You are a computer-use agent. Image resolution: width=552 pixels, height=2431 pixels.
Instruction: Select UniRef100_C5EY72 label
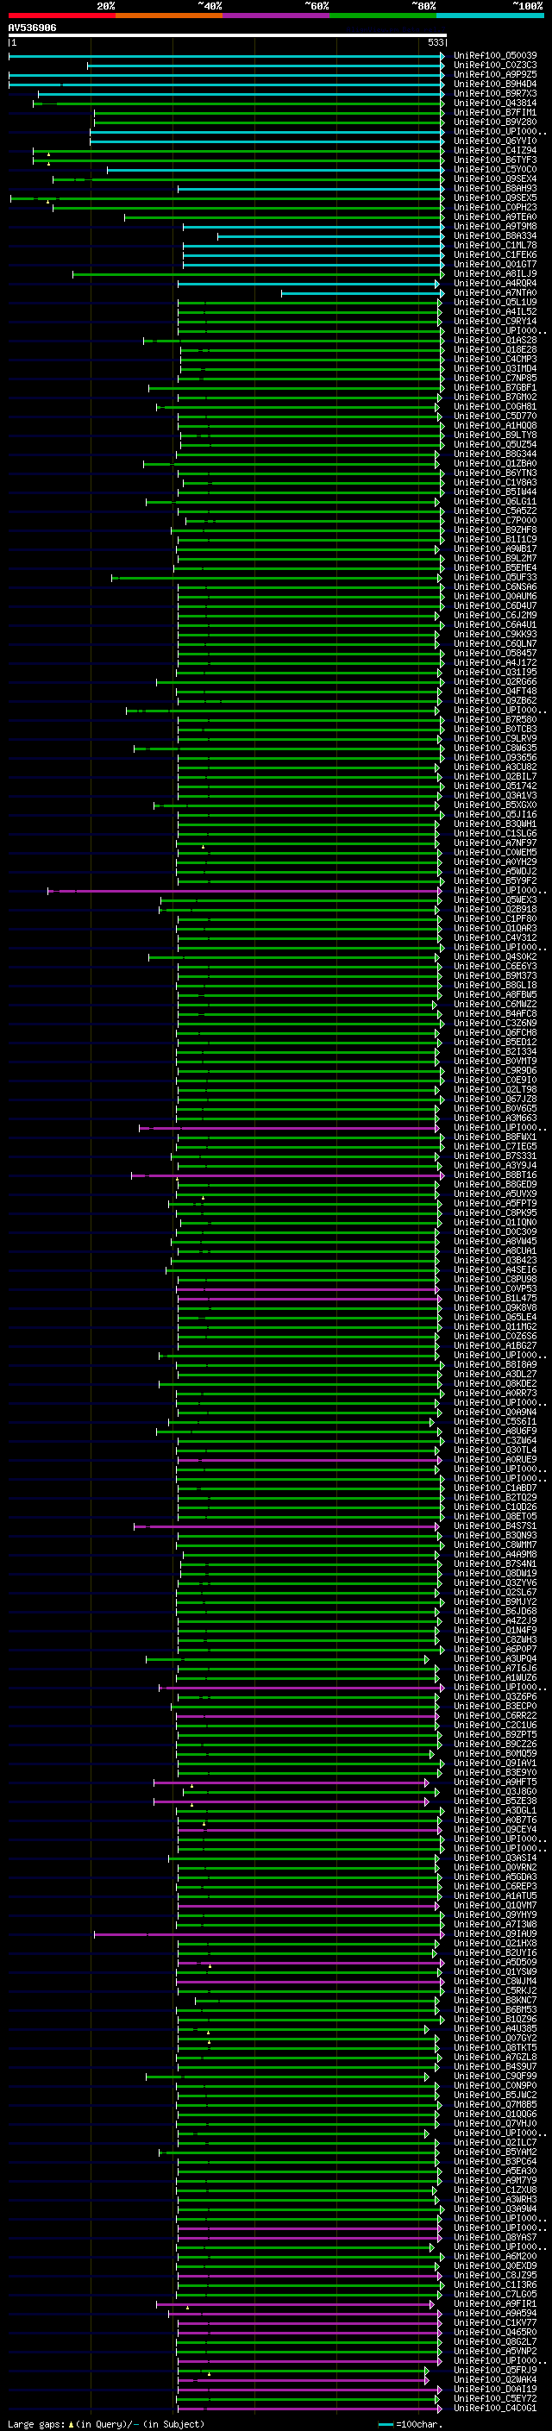[x=495, y=2398]
